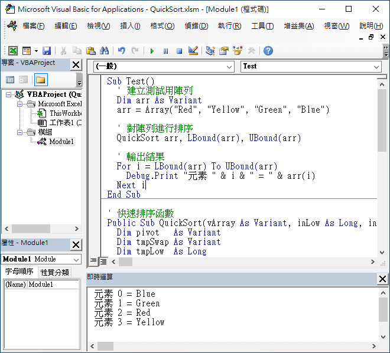Open the 說明(H) menu
390x353 pixels.
[371, 26]
